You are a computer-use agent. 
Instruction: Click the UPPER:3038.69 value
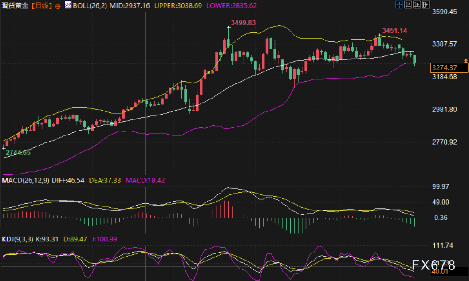pos(178,6)
